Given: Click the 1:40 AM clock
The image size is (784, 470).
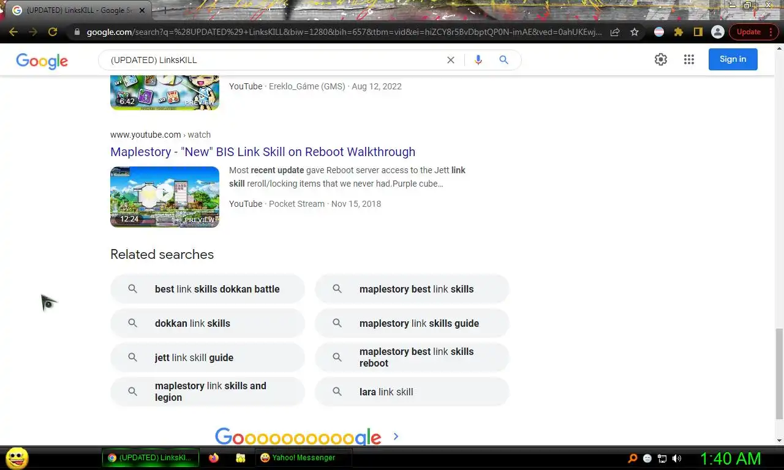Looking at the screenshot, I should tap(730, 458).
